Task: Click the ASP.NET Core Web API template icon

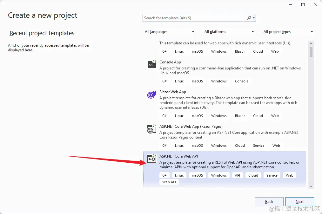Action: (x=152, y=159)
